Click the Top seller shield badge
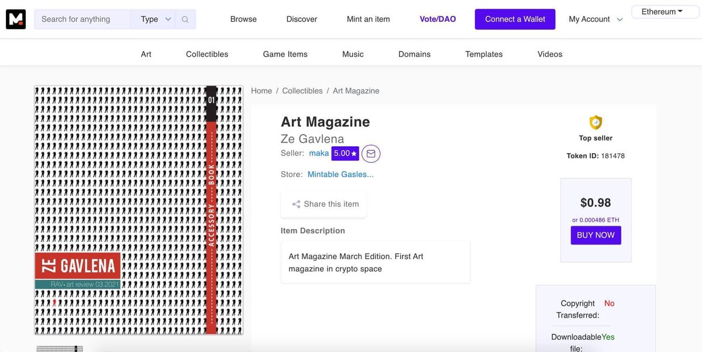702x352 pixels. [x=596, y=123]
